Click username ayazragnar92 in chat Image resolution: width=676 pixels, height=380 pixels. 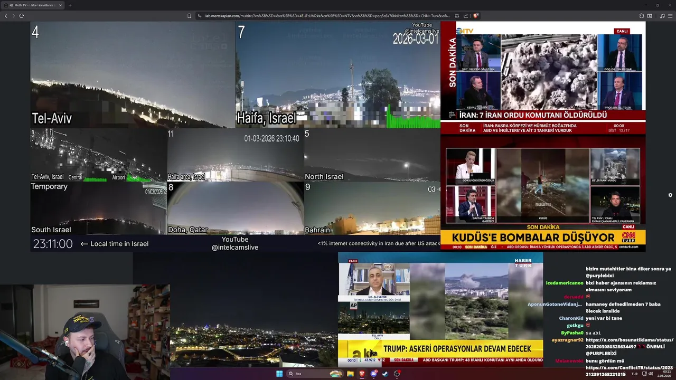567,340
